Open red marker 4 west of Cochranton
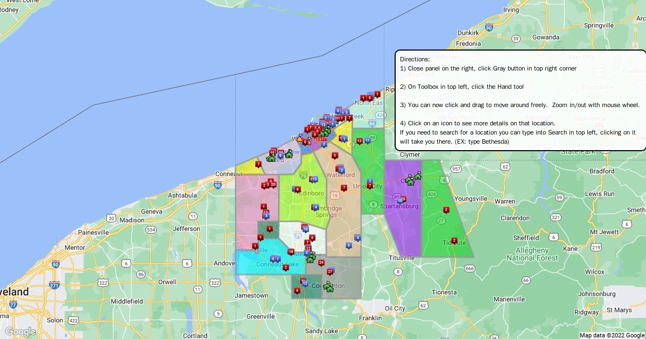Screen dimensions: 646x339 coord(297,291)
